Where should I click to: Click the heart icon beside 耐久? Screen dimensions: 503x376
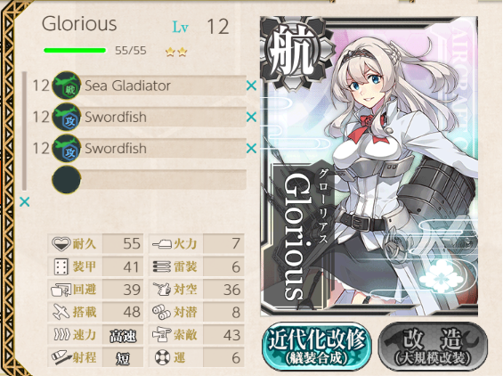coord(61,244)
